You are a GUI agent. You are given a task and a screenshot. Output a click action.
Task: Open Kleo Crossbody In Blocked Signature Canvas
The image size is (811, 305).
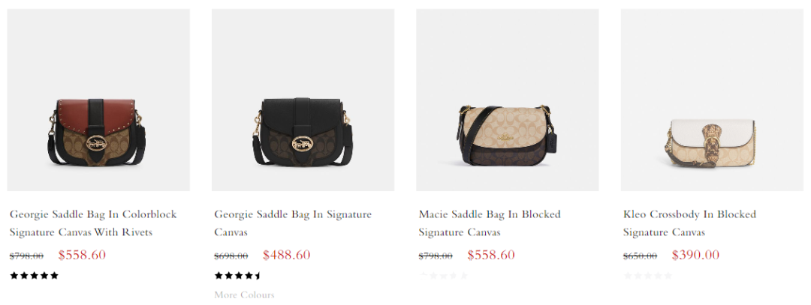point(689,223)
